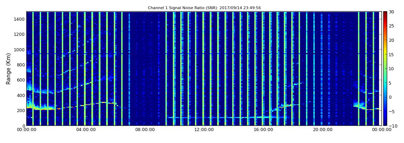Click the 08:00:00 x-axis tick label
Image resolution: width=404 pixels, height=143 pixels.
tap(145, 130)
